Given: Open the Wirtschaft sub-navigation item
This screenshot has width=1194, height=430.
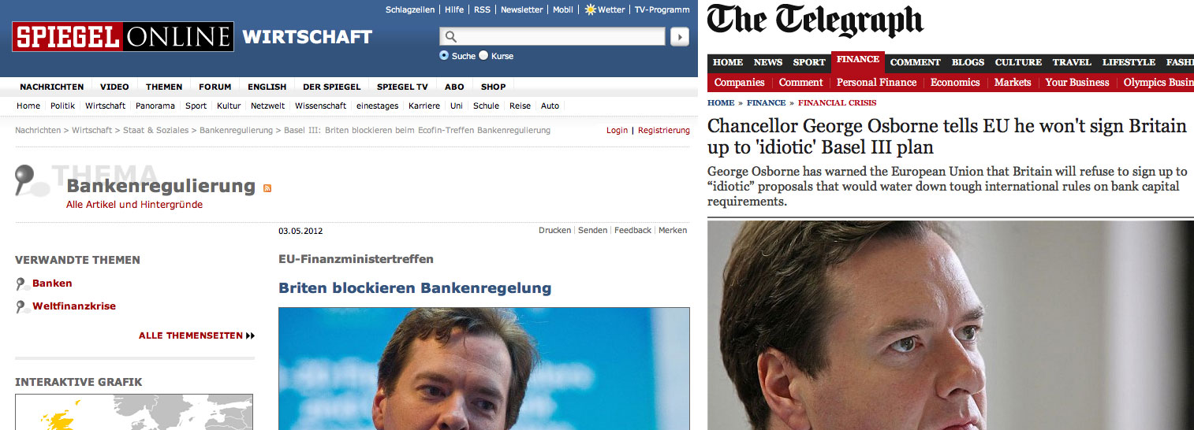Looking at the screenshot, I should [x=106, y=106].
